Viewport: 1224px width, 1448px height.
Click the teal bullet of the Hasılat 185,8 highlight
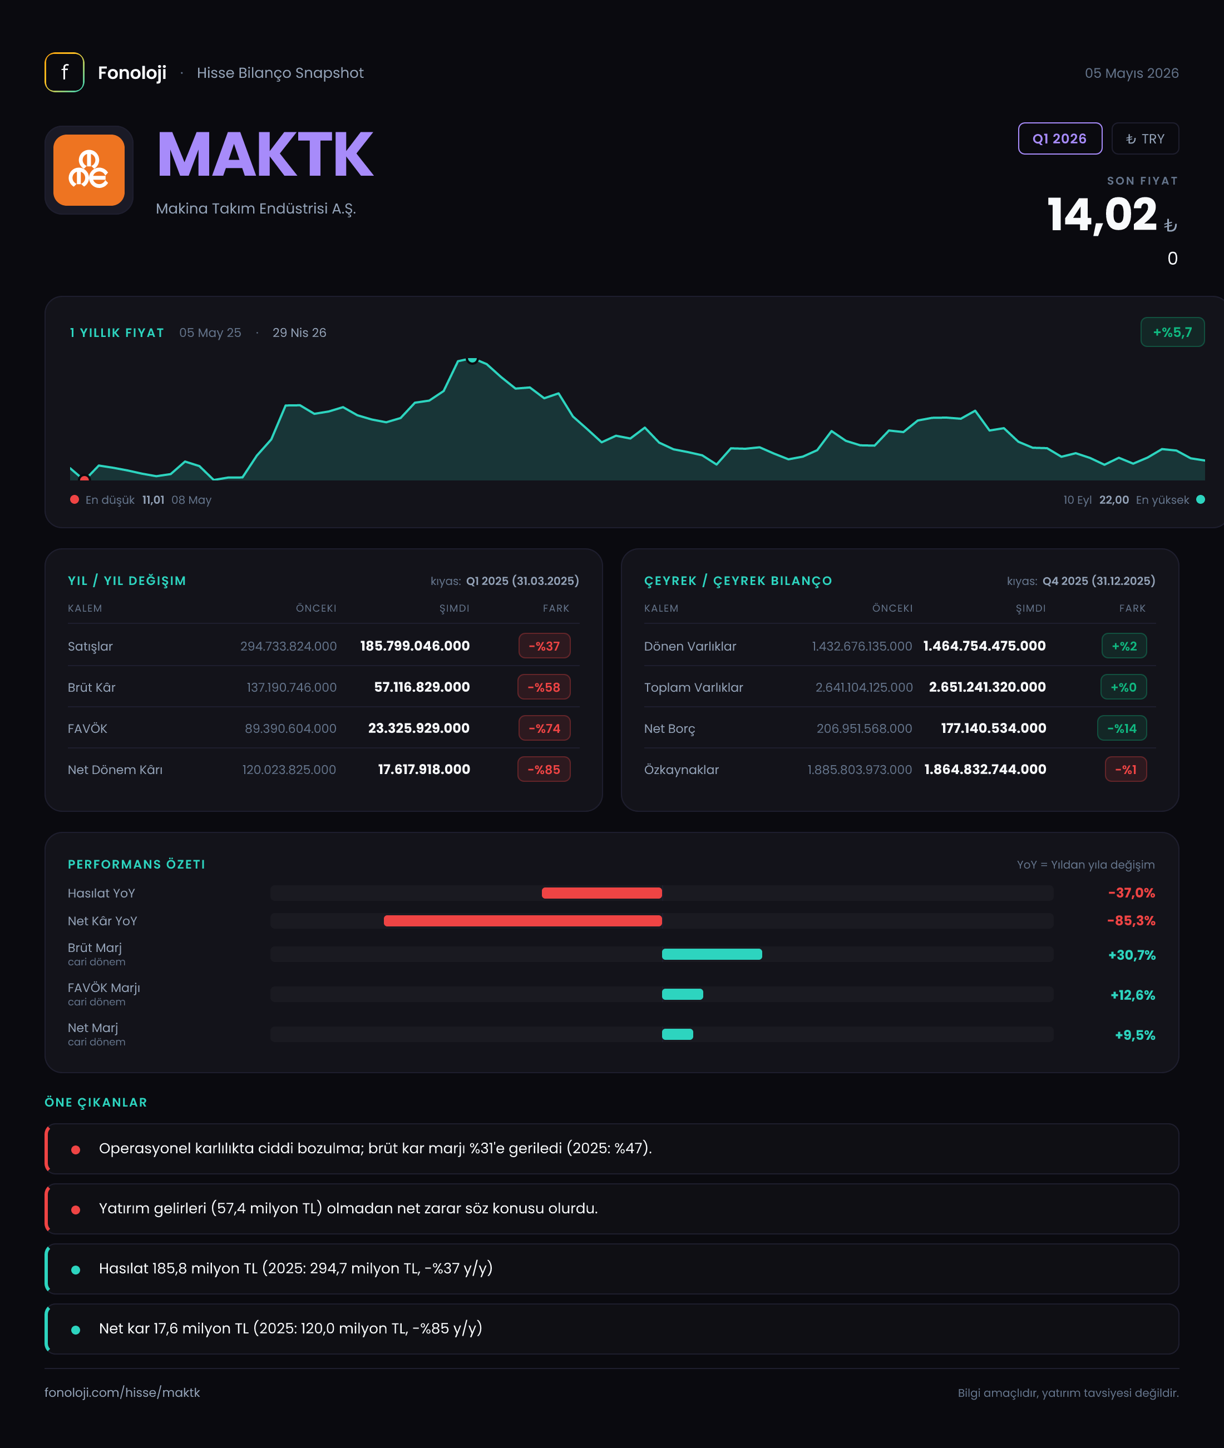pos(76,1270)
